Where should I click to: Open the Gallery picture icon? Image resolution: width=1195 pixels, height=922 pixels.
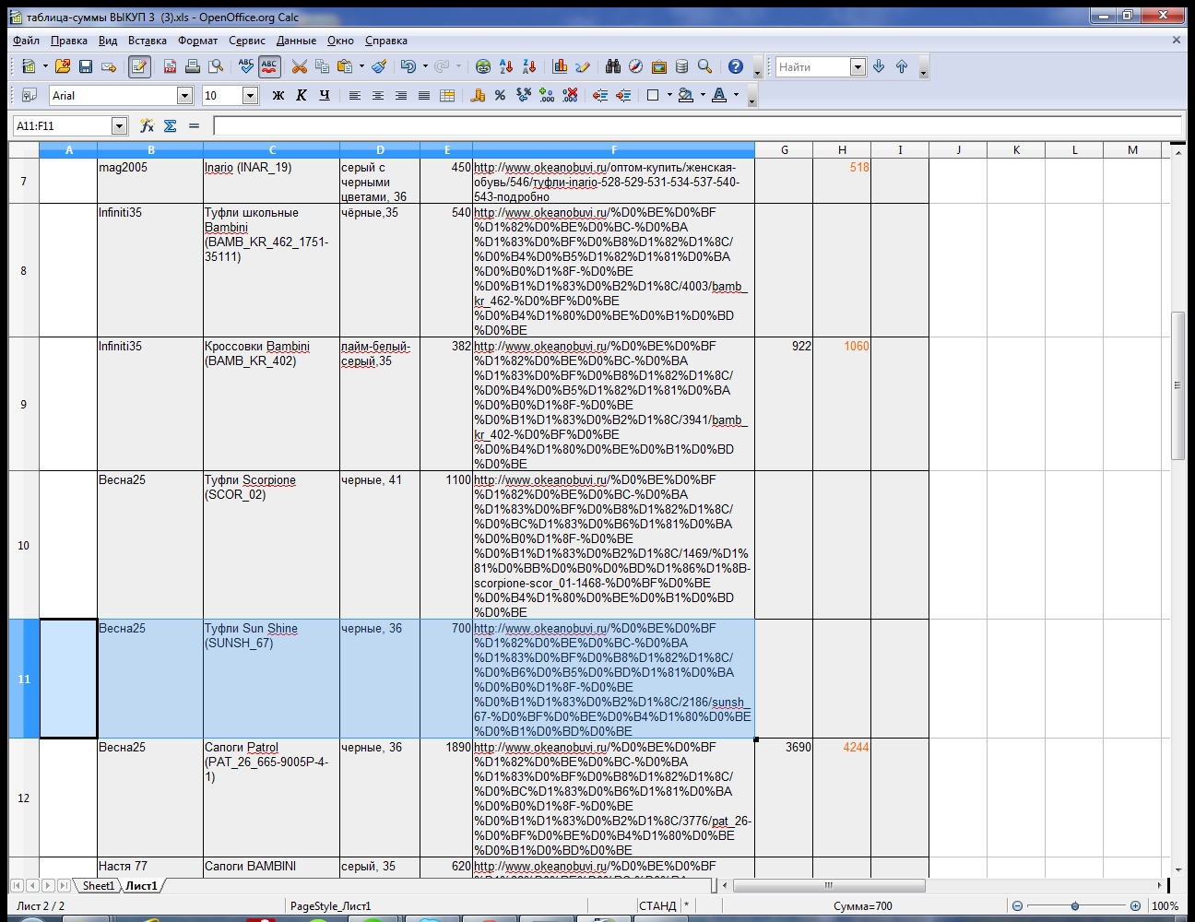(659, 66)
